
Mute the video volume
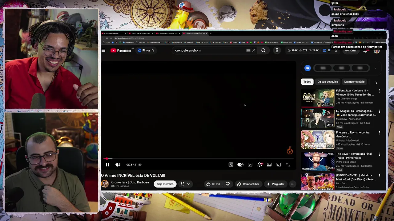[118, 165]
